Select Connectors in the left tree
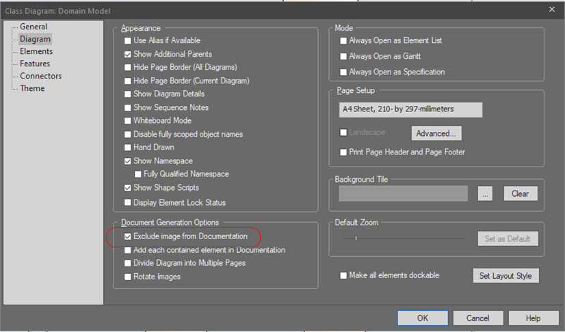The height and width of the screenshot is (332, 565). click(x=41, y=76)
